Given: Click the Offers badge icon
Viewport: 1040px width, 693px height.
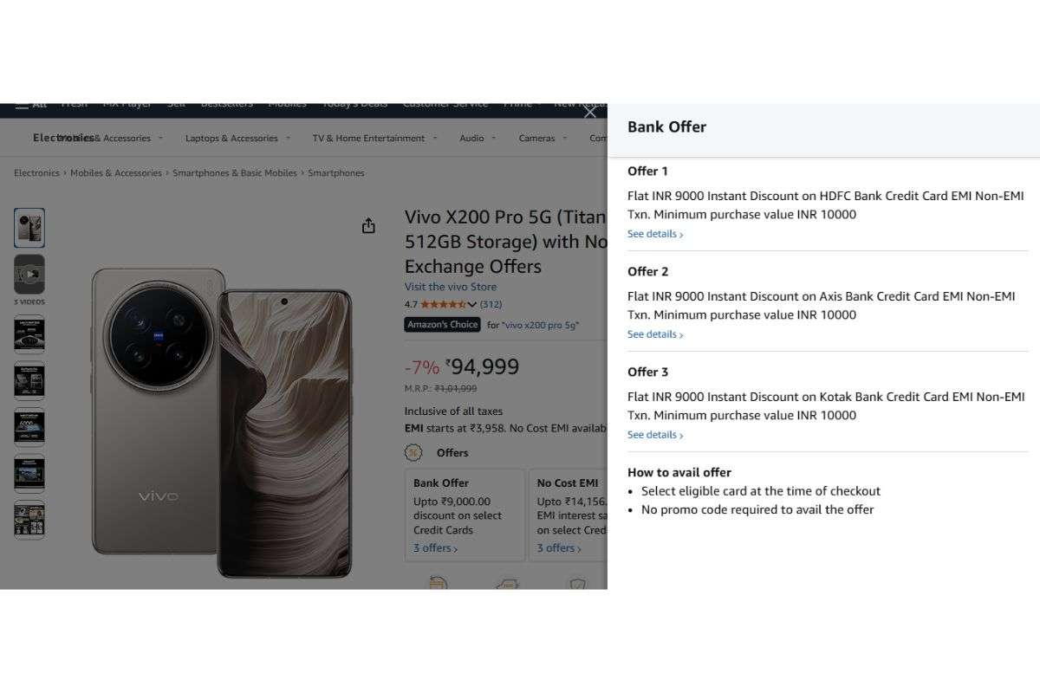Looking at the screenshot, I should coord(413,452).
